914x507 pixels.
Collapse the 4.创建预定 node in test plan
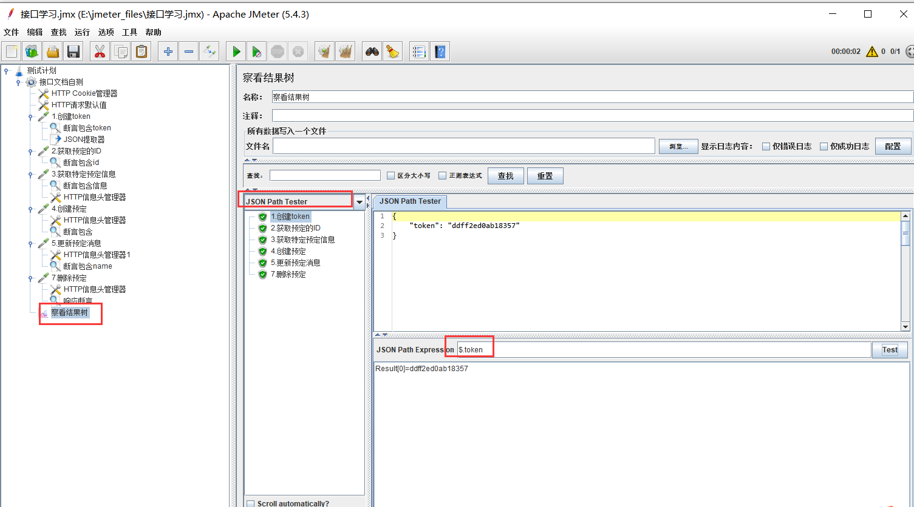31,209
